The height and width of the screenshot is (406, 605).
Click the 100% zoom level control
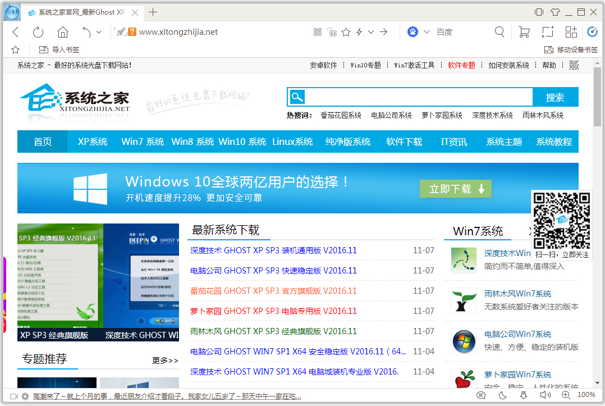[586, 395]
